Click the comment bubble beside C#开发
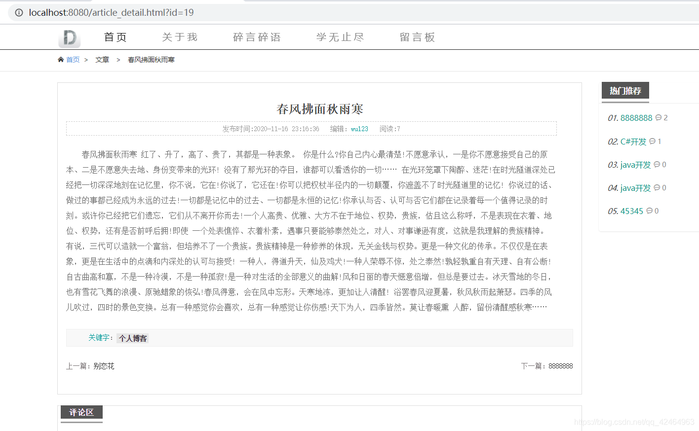699x431 pixels. click(653, 141)
